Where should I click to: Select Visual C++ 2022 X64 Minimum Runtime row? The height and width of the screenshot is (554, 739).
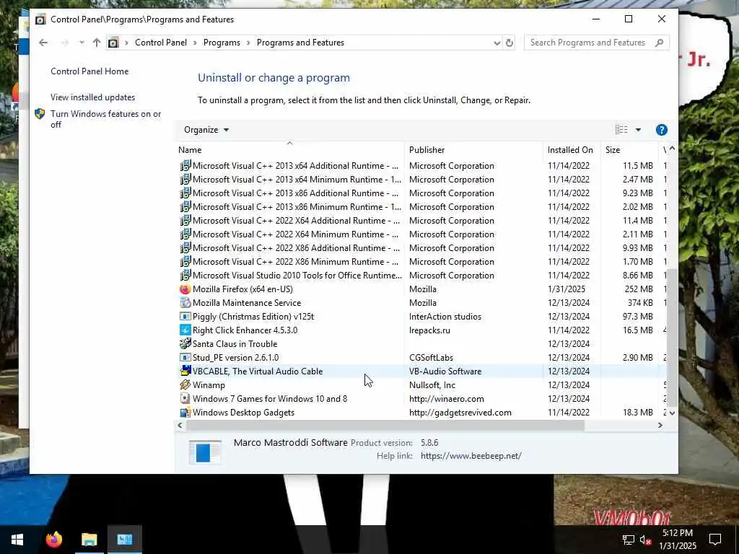point(421,234)
